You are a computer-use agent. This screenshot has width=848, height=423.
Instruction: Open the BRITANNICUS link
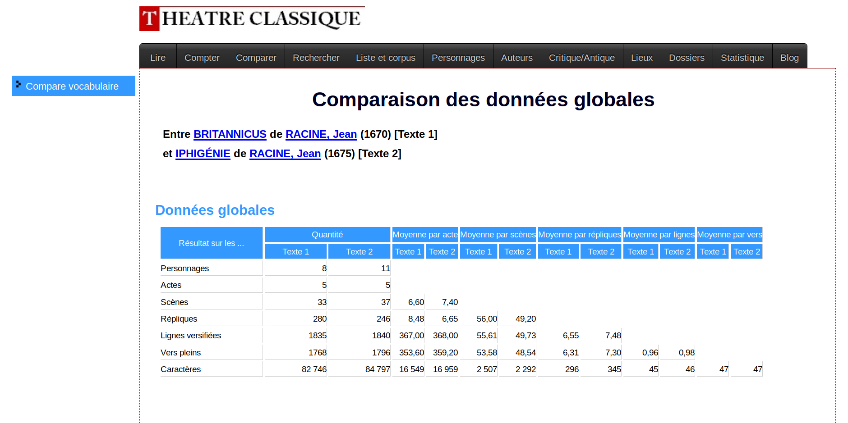point(230,134)
